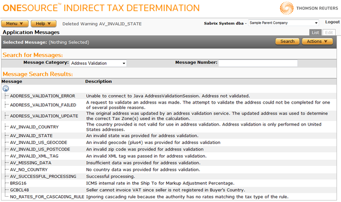
Task: Click the Search button
Action: 287,41
